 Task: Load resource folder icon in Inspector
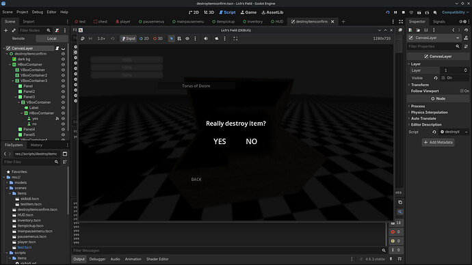point(418,30)
